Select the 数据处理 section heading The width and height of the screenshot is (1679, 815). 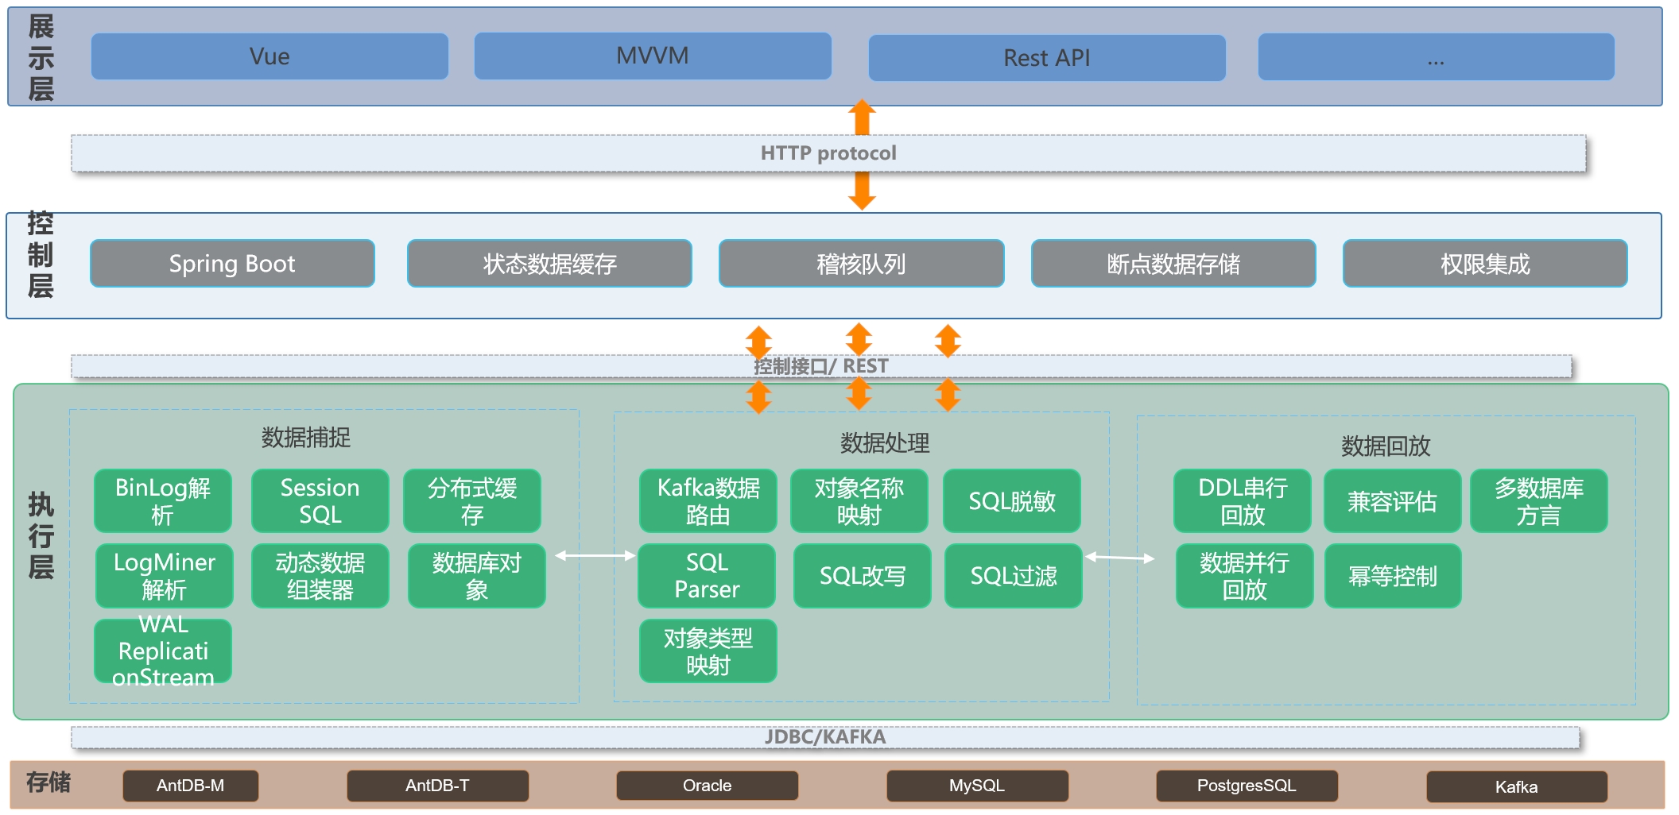coord(885,443)
